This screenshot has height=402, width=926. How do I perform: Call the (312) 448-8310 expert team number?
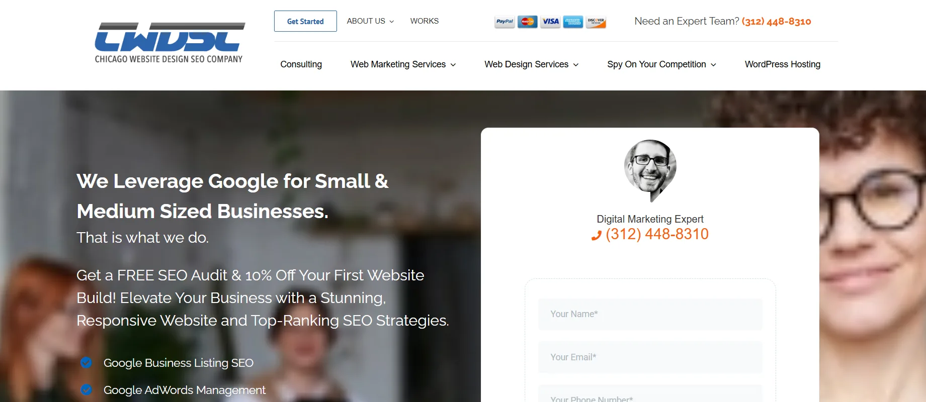[776, 21]
